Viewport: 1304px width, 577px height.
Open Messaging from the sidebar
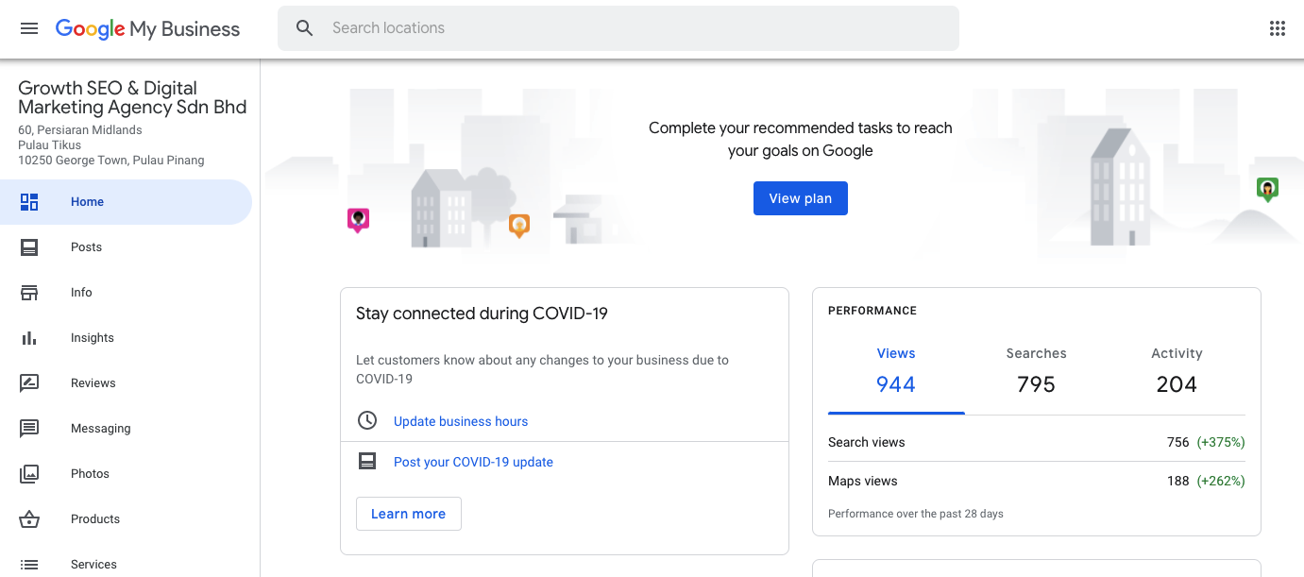click(x=126, y=429)
